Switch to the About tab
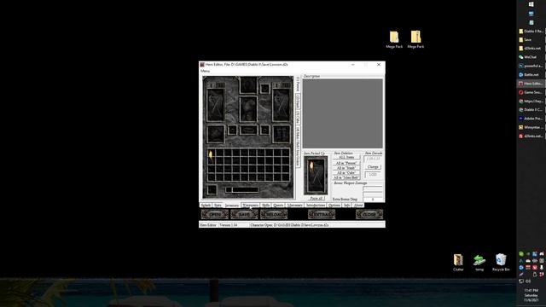This screenshot has width=546, height=307. pos(358,206)
